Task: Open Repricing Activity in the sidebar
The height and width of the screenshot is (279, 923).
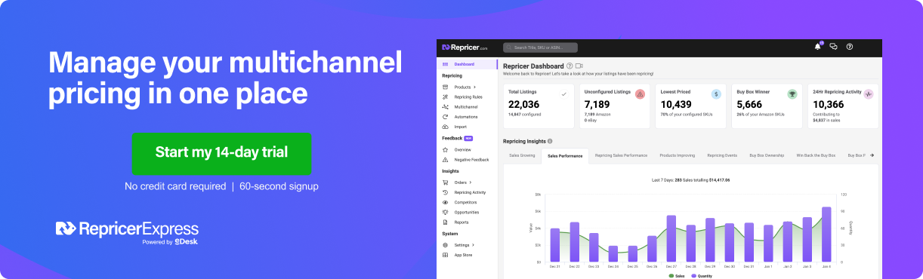Action: (470, 192)
